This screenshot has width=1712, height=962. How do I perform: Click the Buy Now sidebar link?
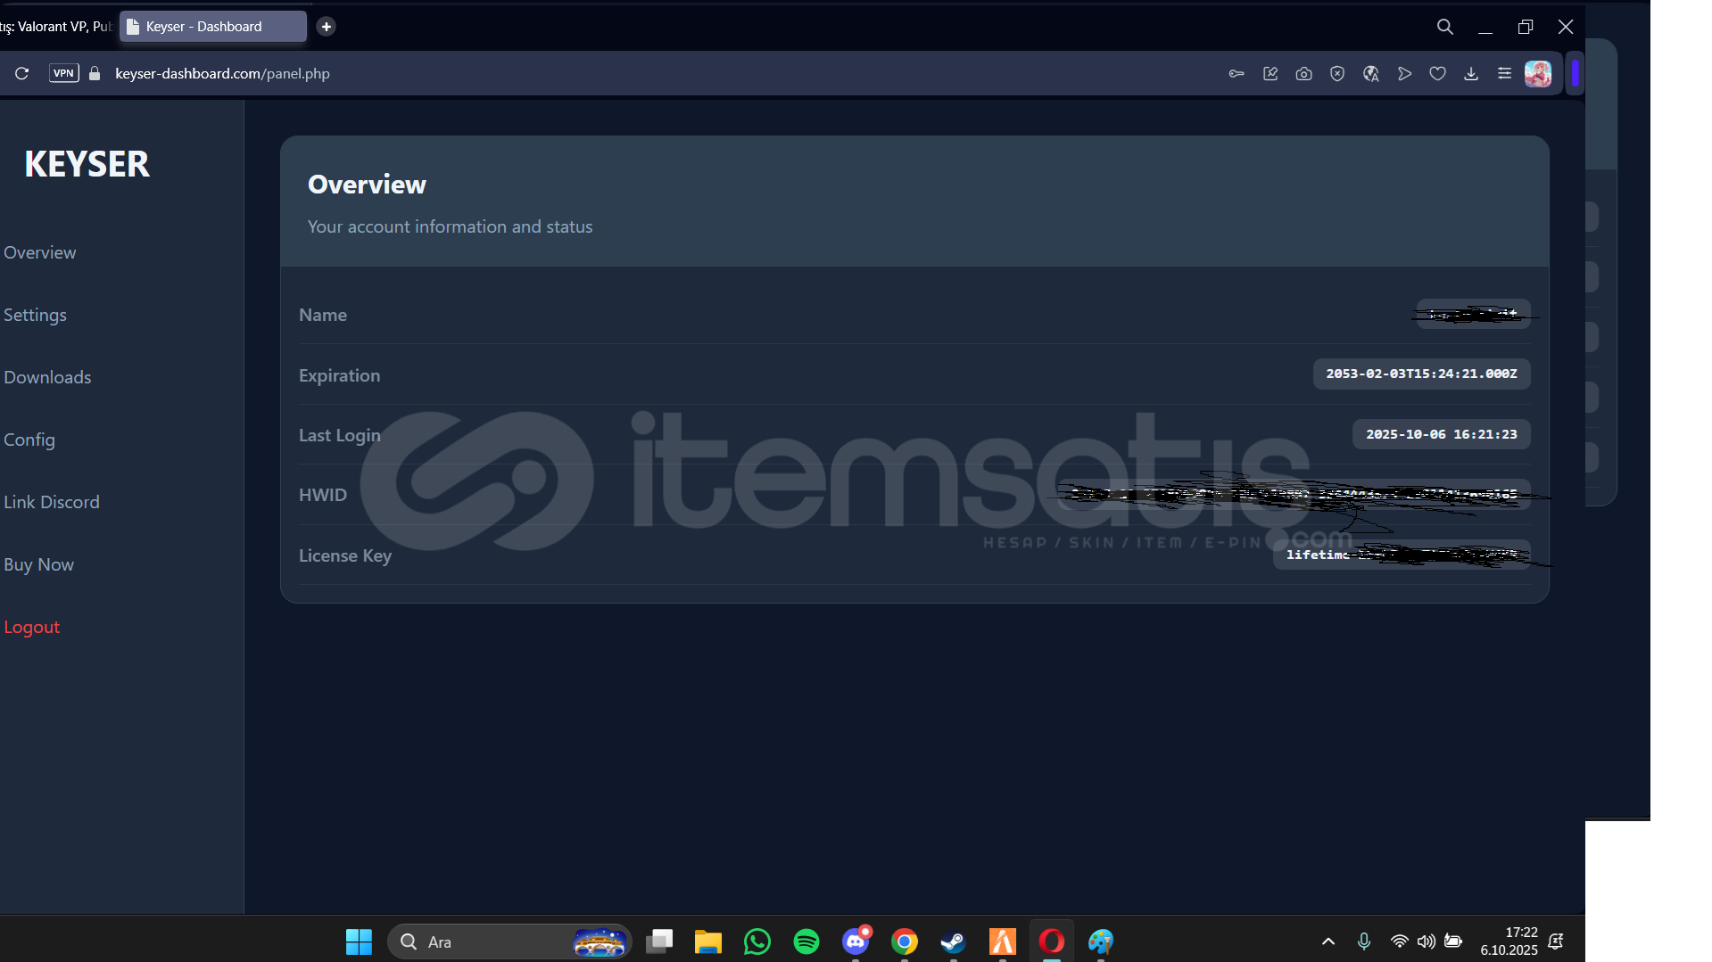point(39,564)
